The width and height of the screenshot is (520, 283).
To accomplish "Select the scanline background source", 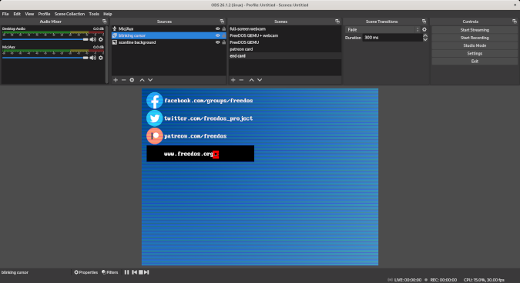I will pos(169,42).
